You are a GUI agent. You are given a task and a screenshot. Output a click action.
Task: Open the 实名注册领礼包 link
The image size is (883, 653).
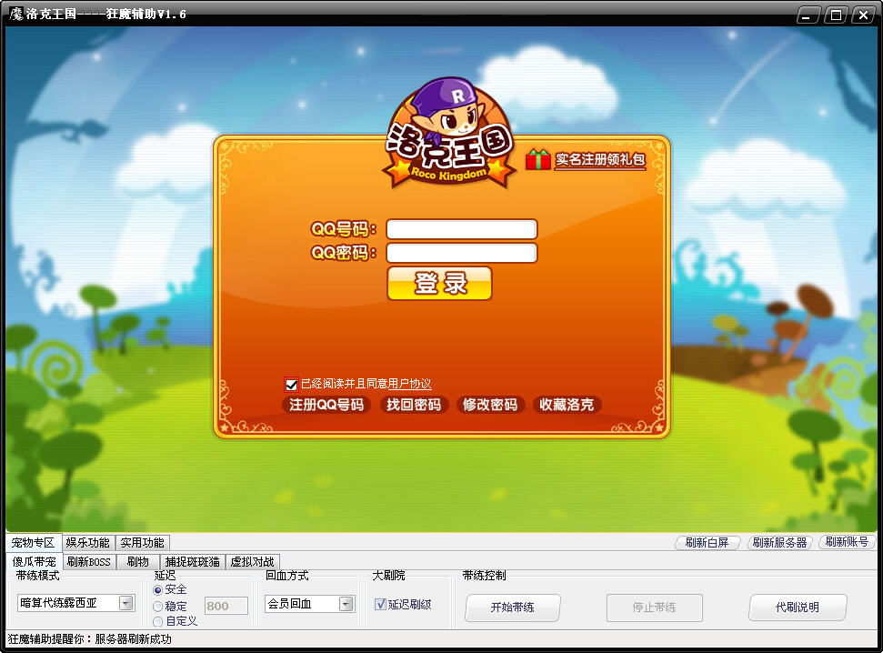pyautogui.click(x=600, y=160)
